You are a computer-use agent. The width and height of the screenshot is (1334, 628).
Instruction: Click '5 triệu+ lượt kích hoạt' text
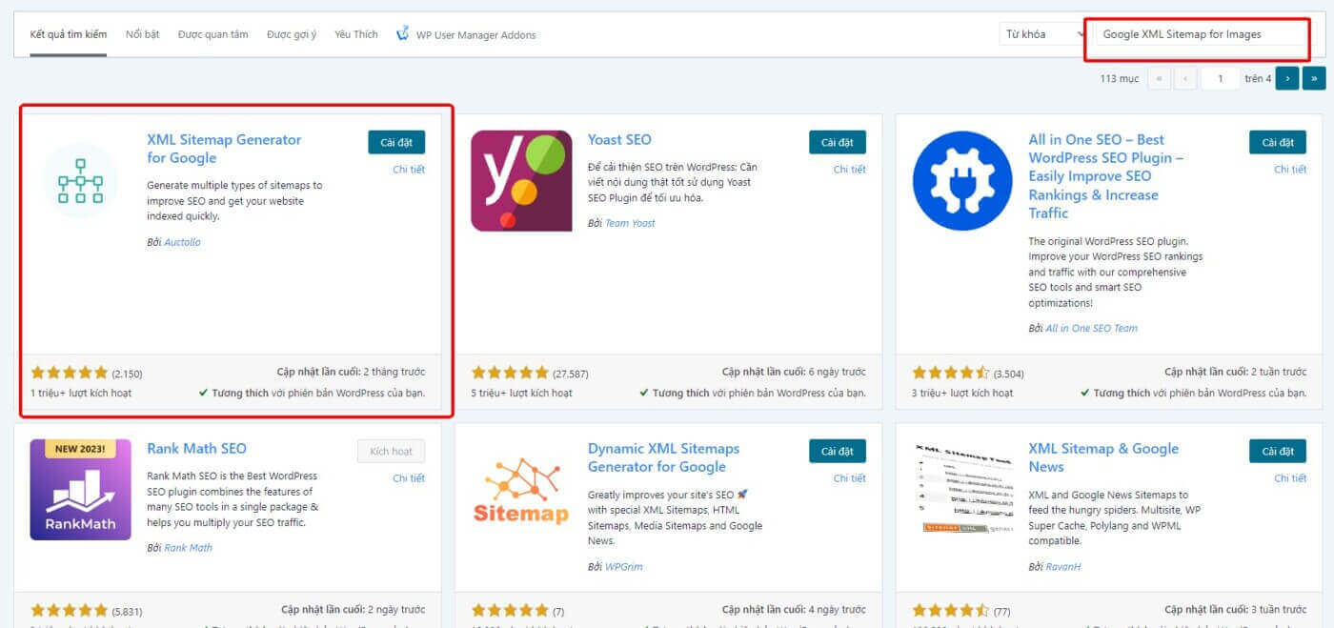tap(521, 393)
